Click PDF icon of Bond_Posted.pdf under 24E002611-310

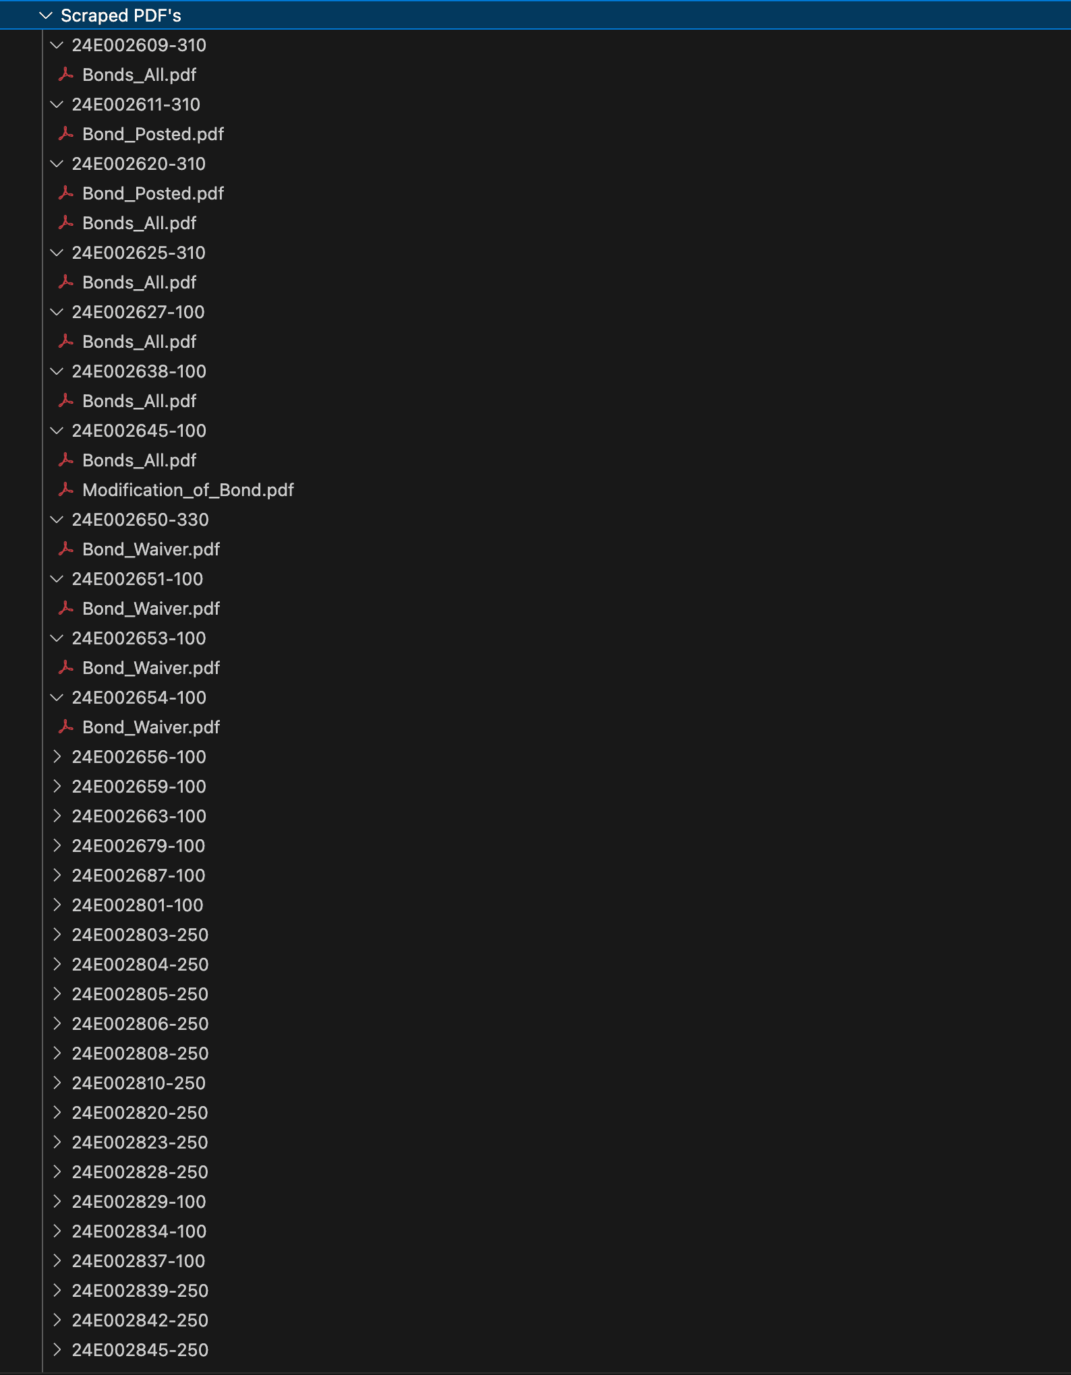coord(66,134)
